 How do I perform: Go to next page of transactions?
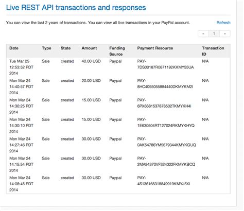pos(225,33)
